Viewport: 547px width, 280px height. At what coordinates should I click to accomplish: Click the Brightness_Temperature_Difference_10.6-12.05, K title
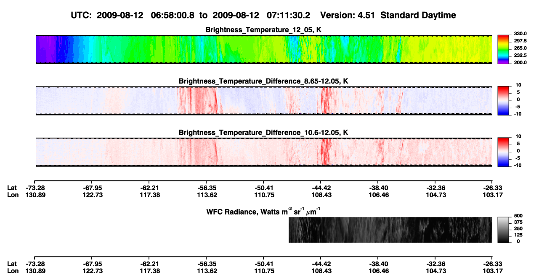(263, 133)
